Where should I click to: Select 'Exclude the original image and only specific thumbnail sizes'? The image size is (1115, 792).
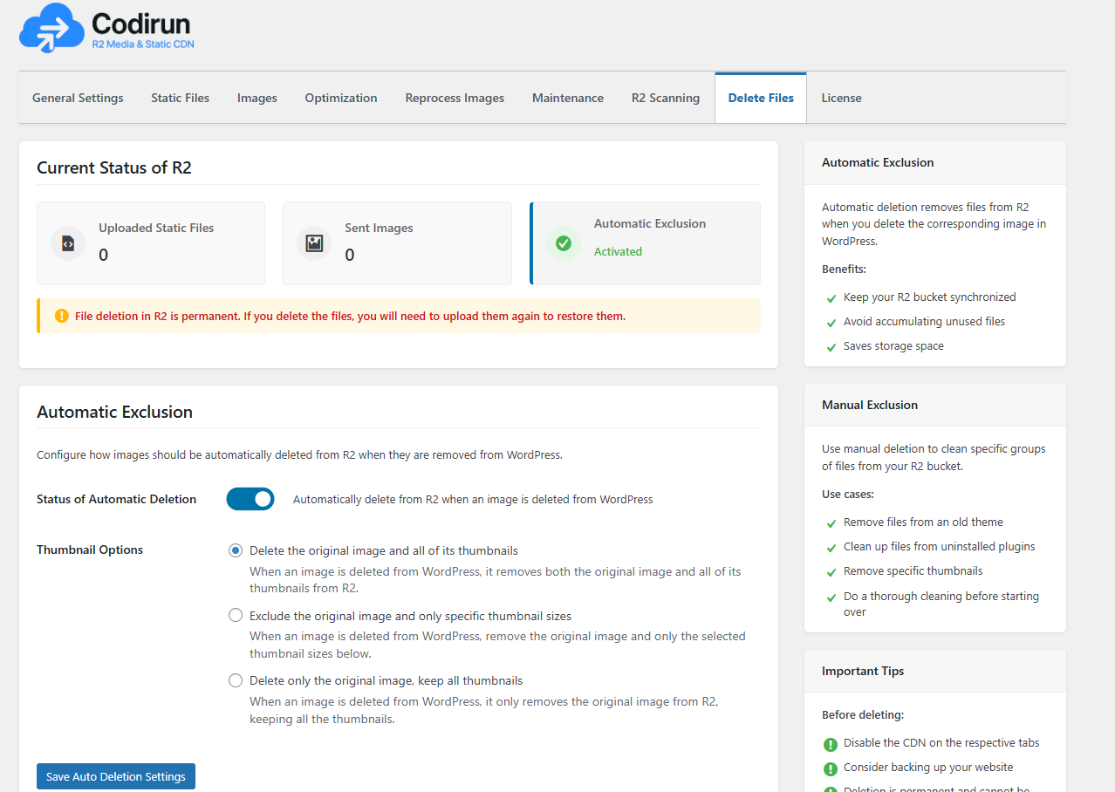pyautogui.click(x=236, y=615)
